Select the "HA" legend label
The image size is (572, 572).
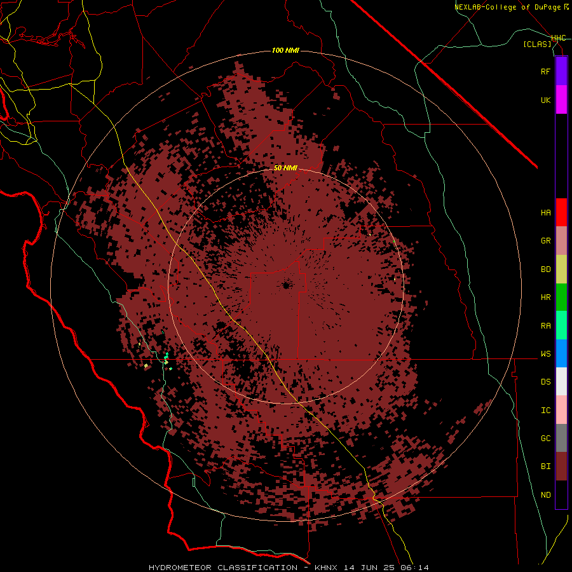point(545,213)
